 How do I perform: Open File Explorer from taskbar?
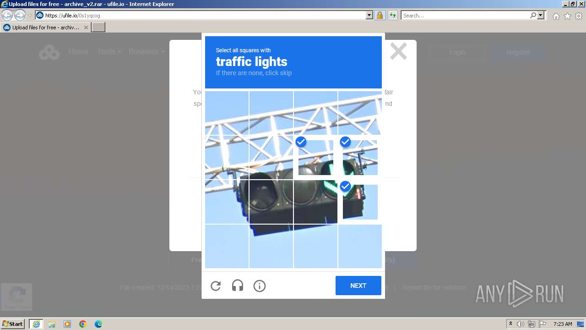point(52,324)
